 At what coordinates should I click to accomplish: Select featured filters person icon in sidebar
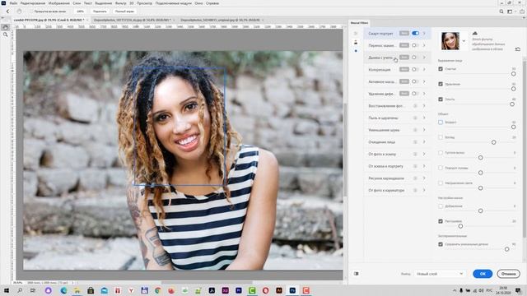[x=356, y=42]
